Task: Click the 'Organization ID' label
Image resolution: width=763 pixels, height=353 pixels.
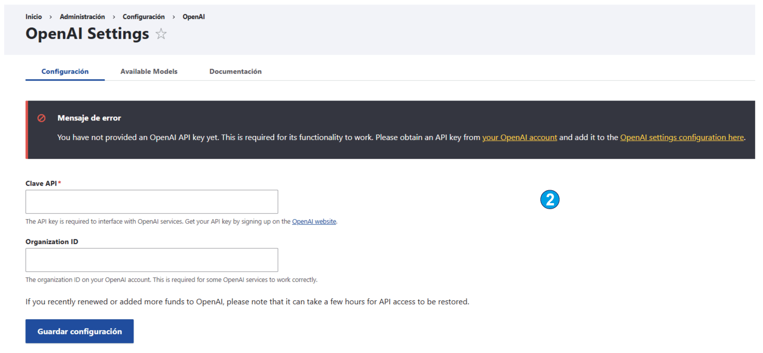Action: [52, 242]
